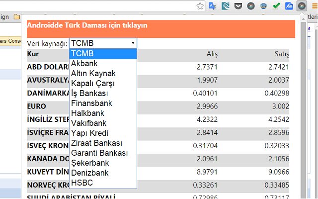Screen dimensions: 318x199
Task: Click the 2.8414 buy value
Action: click(207, 133)
